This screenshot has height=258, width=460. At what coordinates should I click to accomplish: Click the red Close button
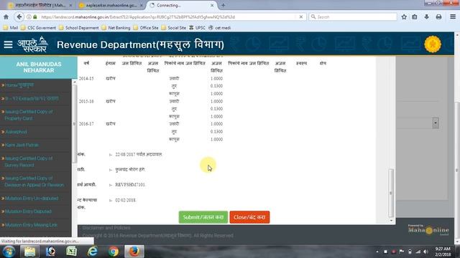pyautogui.click(x=249, y=217)
